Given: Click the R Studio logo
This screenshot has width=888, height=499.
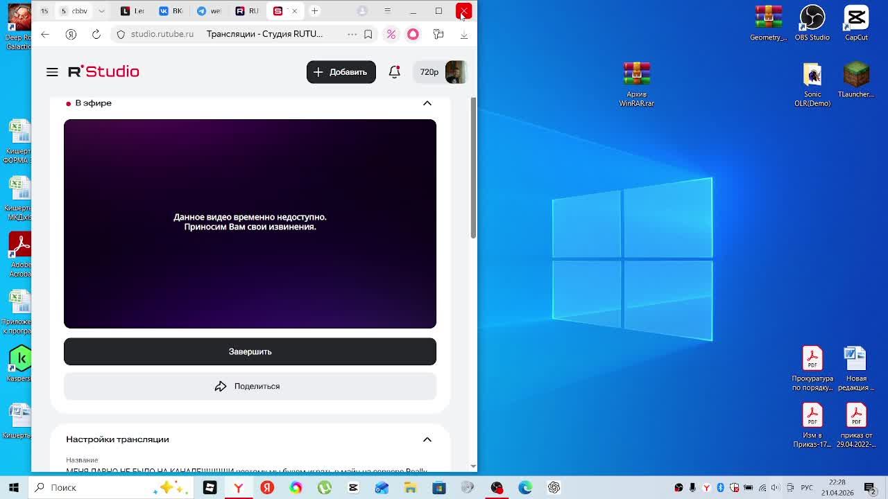Looking at the screenshot, I should pyautogui.click(x=103, y=71).
